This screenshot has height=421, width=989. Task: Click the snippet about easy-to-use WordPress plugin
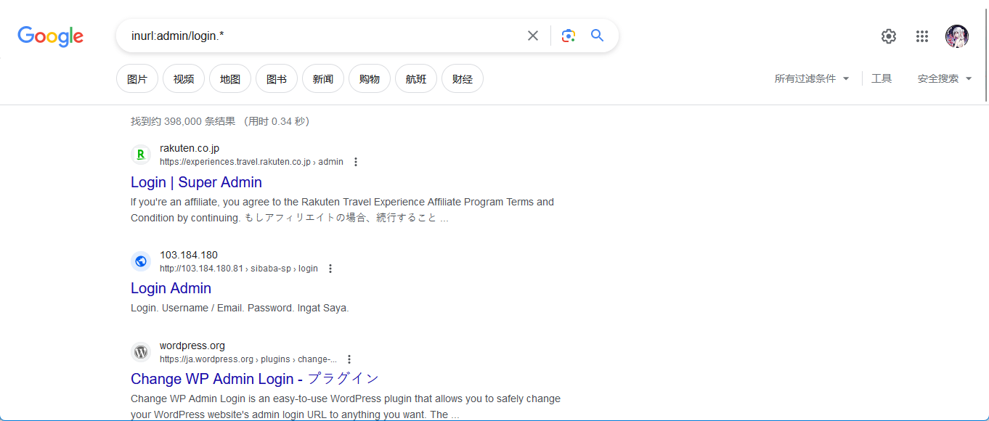click(346, 406)
